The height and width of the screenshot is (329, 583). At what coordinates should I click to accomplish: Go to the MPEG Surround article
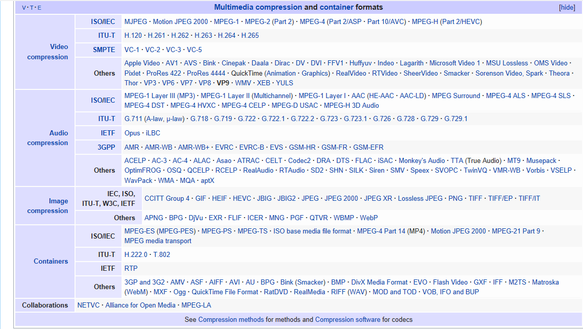(x=456, y=96)
